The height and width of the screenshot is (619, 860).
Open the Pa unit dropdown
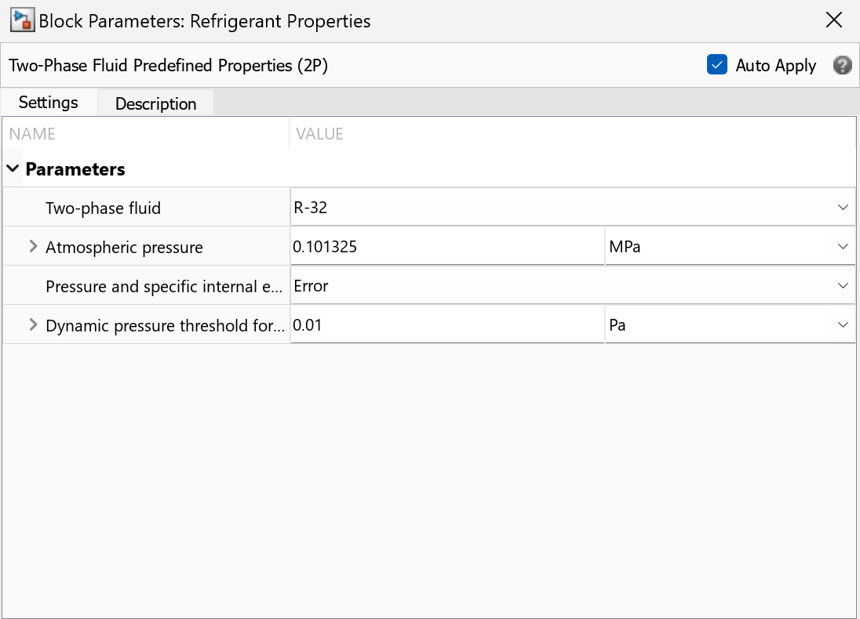729,324
